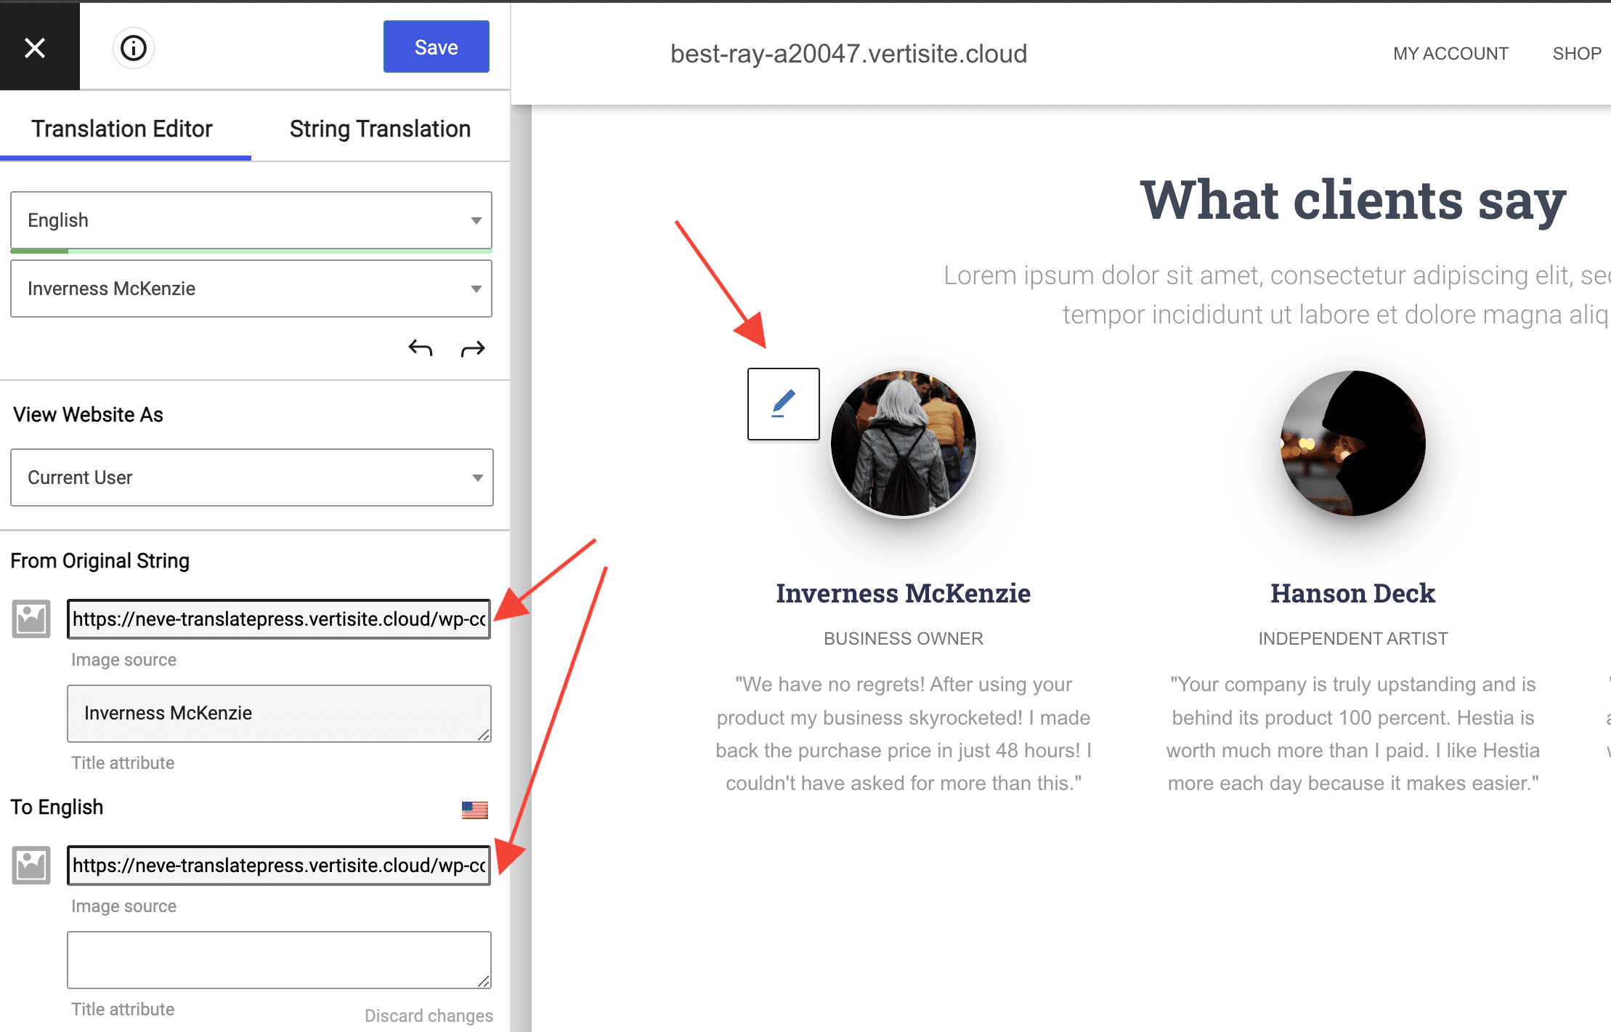Switch to the String Translation tab
Screen dimensions: 1611x1032
point(380,129)
